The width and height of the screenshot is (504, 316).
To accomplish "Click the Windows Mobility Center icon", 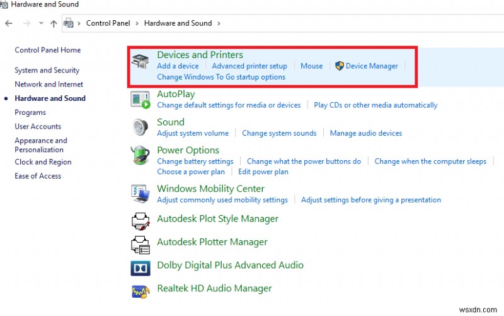I will coord(140,194).
